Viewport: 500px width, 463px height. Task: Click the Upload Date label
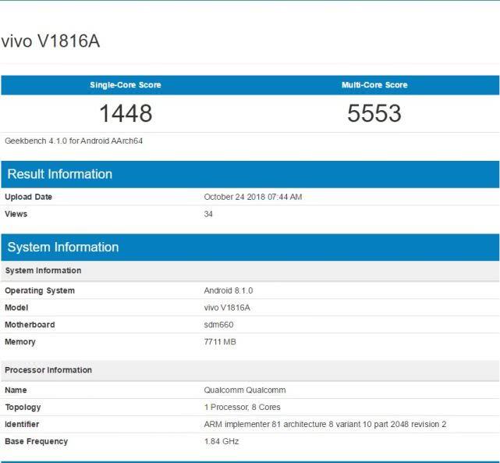(28, 197)
